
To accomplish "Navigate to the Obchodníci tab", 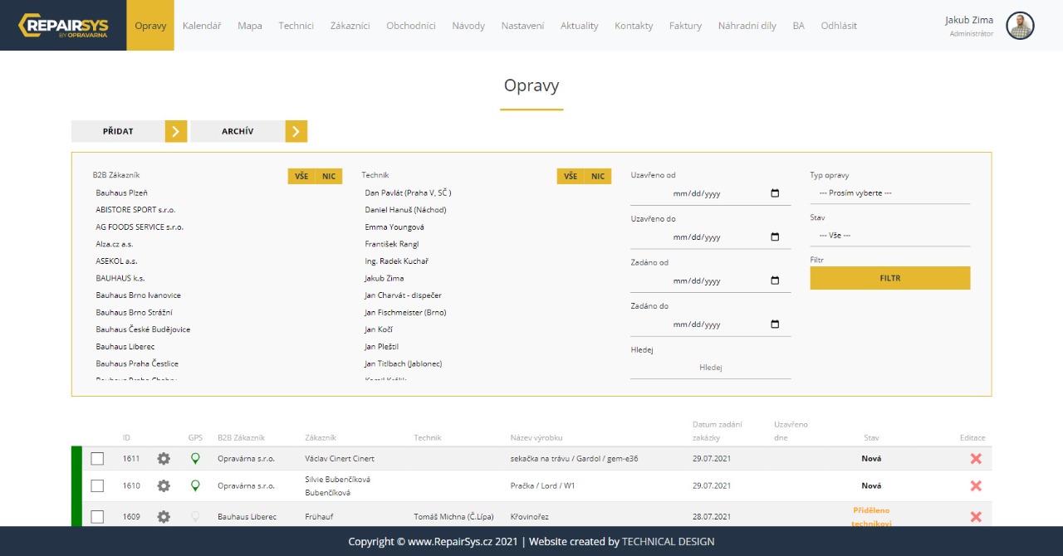I will [x=411, y=26].
